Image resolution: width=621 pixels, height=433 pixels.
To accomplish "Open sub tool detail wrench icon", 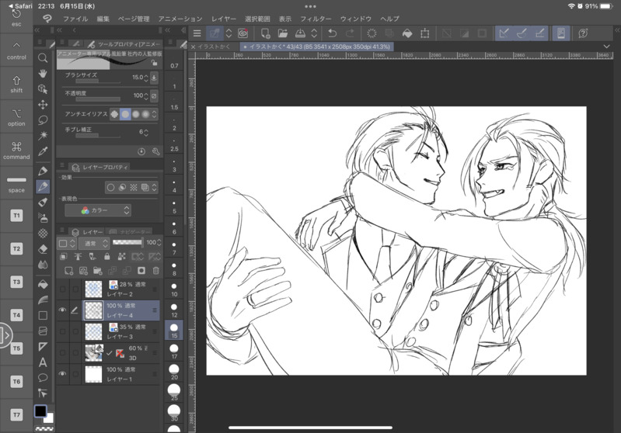I will (155, 151).
